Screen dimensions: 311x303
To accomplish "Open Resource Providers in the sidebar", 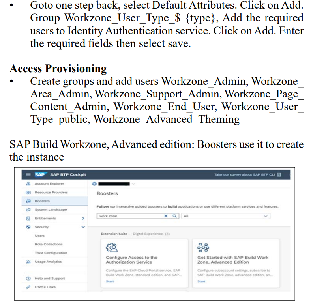I will (51, 193).
